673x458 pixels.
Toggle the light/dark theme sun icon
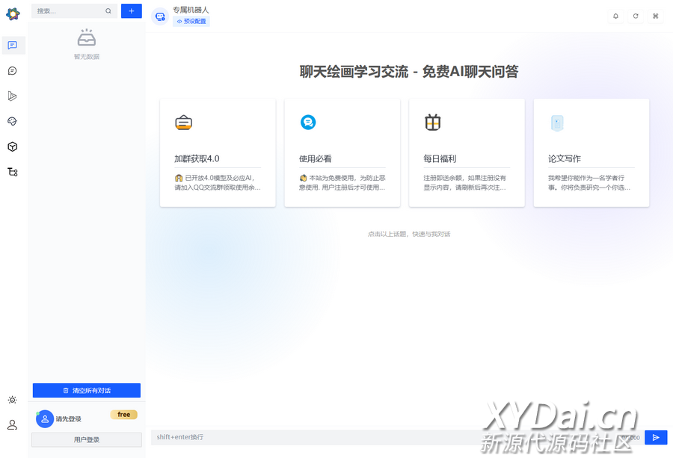click(x=13, y=400)
